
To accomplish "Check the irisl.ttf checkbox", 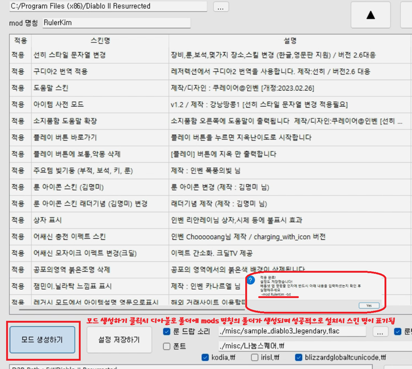I will (x=254, y=358).
